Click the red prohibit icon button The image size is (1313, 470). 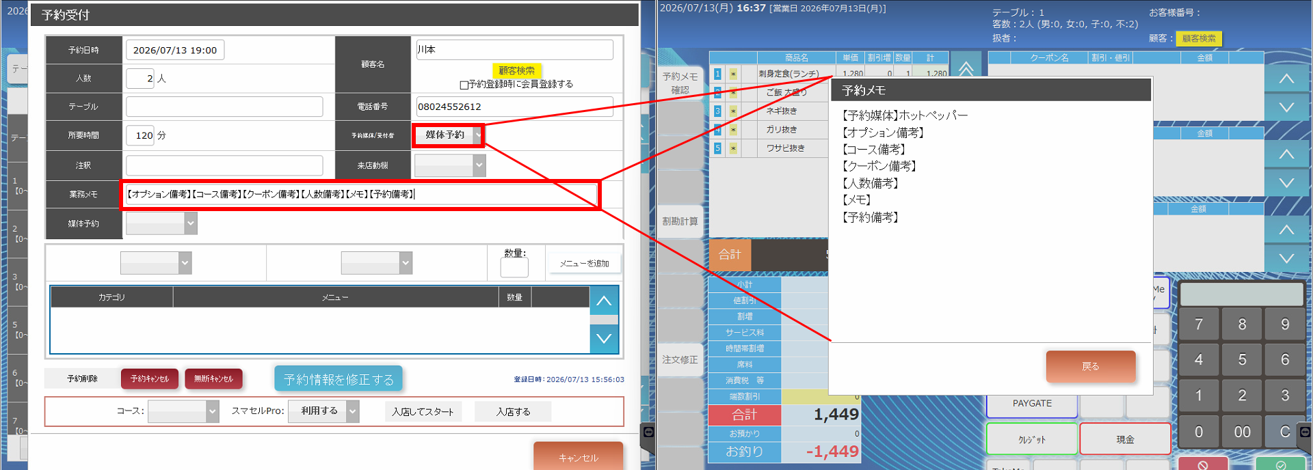click(x=1203, y=465)
